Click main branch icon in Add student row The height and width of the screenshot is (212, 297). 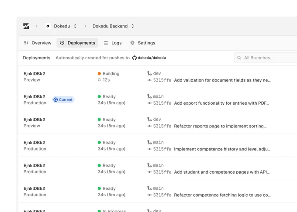tap(149, 165)
